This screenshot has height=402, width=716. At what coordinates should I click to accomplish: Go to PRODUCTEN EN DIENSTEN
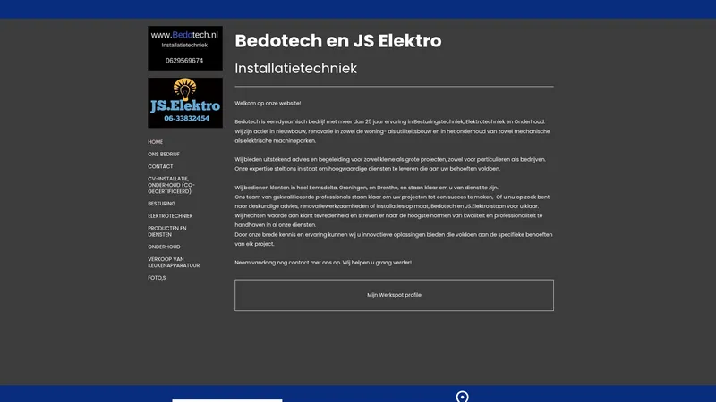(167, 231)
